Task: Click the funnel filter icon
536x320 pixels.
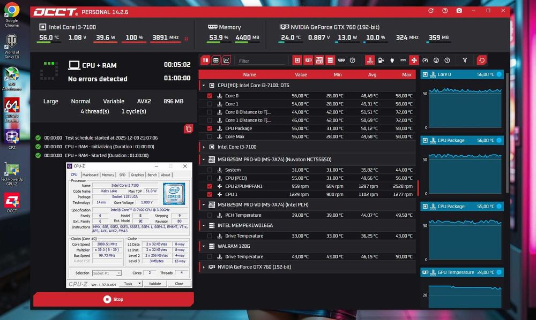Action: [465, 60]
